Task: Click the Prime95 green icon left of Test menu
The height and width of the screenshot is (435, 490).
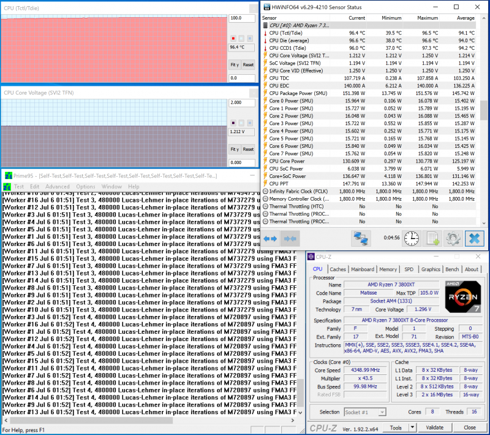Action: pos(7,187)
